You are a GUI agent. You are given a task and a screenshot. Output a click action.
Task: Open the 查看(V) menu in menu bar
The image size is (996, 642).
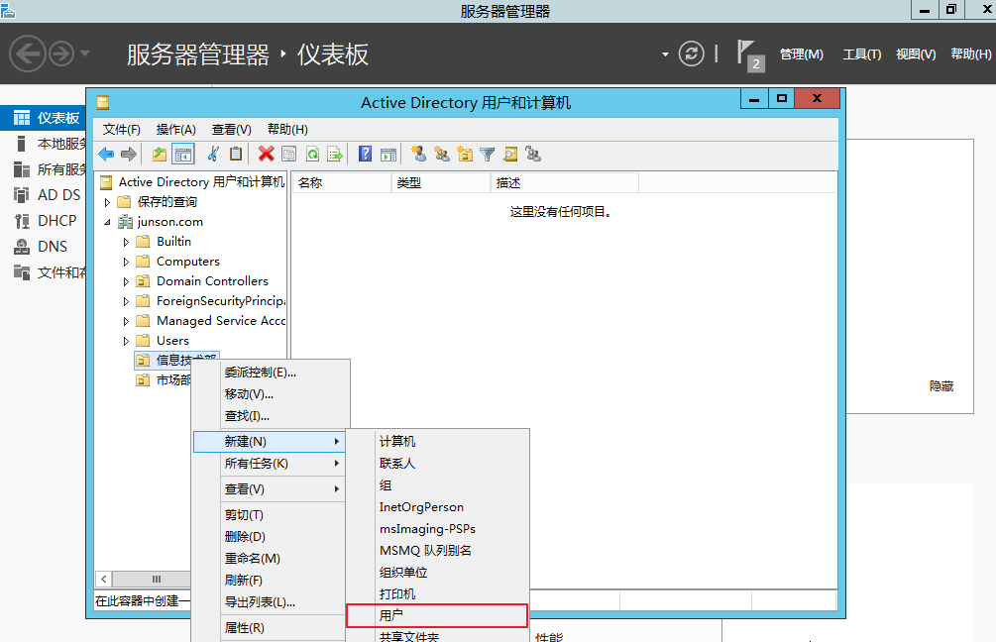231,130
